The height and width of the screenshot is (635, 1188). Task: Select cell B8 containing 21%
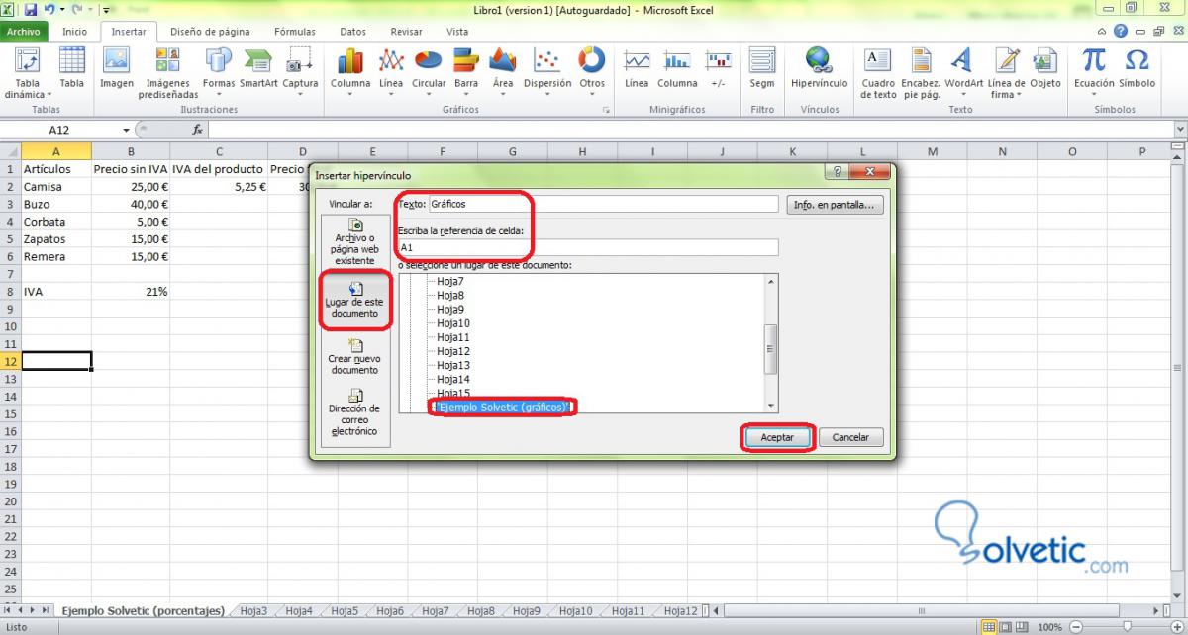pos(131,292)
